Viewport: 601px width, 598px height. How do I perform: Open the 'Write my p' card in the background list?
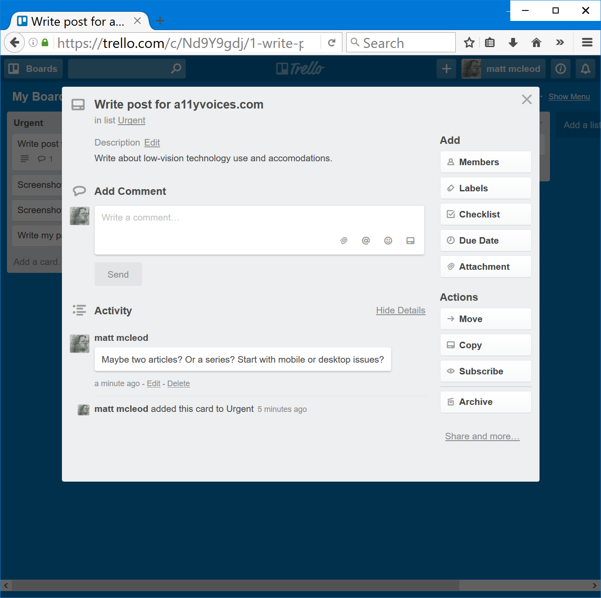coord(37,235)
